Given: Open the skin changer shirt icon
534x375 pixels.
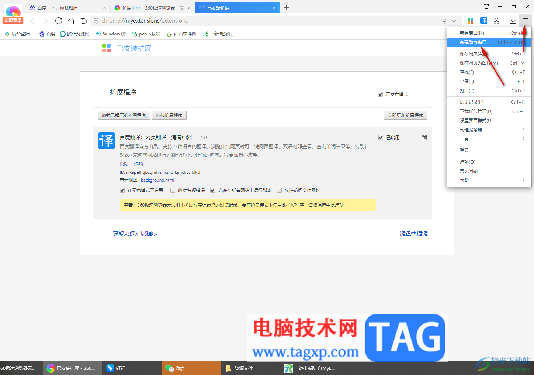Looking at the screenshot, I should (486, 7).
